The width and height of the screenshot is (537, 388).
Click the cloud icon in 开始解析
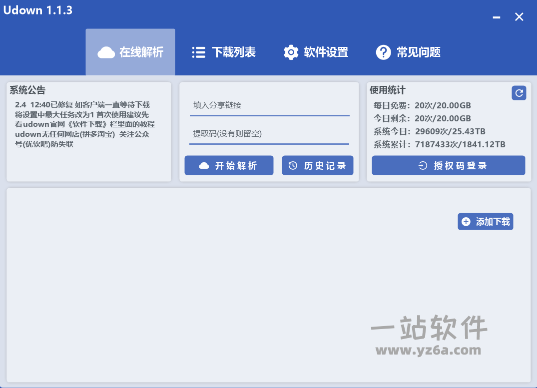pyautogui.click(x=204, y=166)
